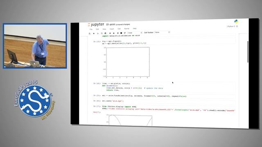262x147 pixels.
Task: Open the Cell menu
Action: point(119,29)
